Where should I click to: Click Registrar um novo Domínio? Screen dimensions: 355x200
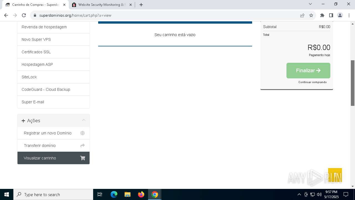[54, 133]
